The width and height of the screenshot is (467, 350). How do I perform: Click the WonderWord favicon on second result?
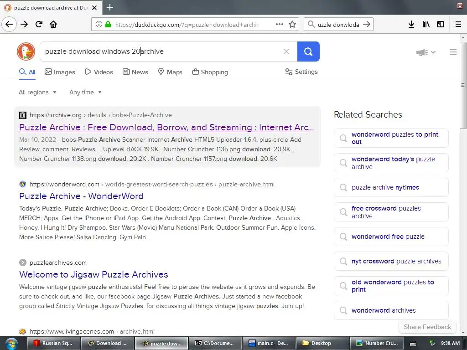coord(23,184)
